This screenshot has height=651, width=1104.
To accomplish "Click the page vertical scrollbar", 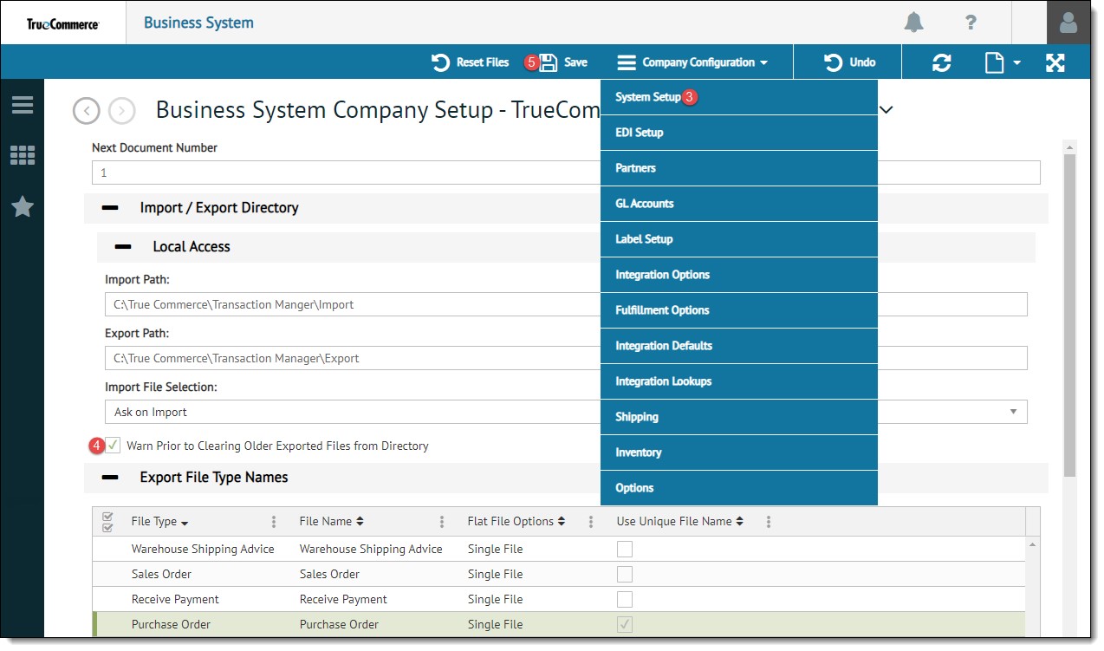I will [x=1069, y=316].
